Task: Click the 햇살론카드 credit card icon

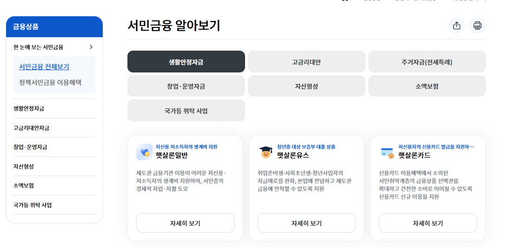Action: pyautogui.click(x=387, y=152)
